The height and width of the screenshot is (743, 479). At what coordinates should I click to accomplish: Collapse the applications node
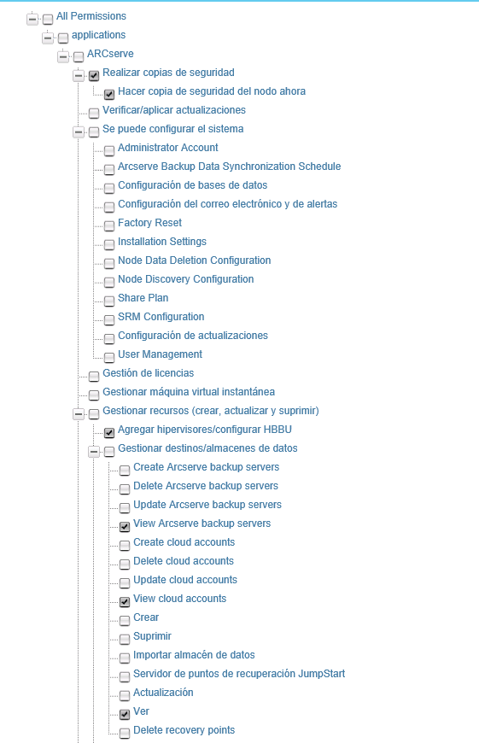click(48, 38)
